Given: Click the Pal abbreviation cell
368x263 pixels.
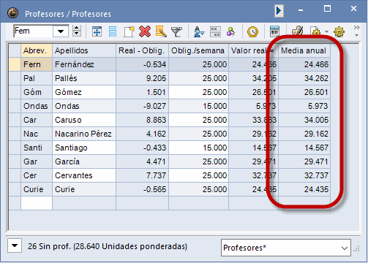Looking at the screenshot, I should 37,78.
